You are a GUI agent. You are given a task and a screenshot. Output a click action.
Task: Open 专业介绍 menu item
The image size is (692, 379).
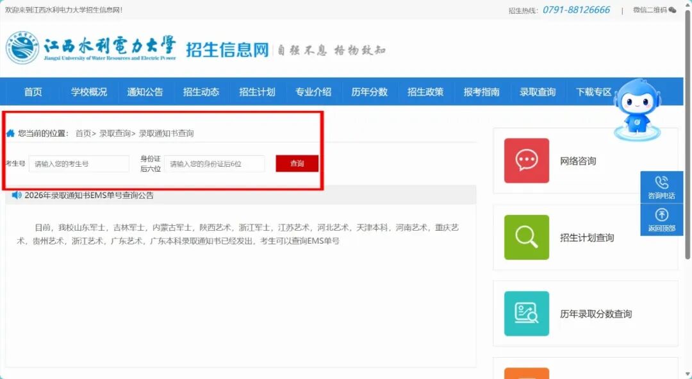point(313,92)
